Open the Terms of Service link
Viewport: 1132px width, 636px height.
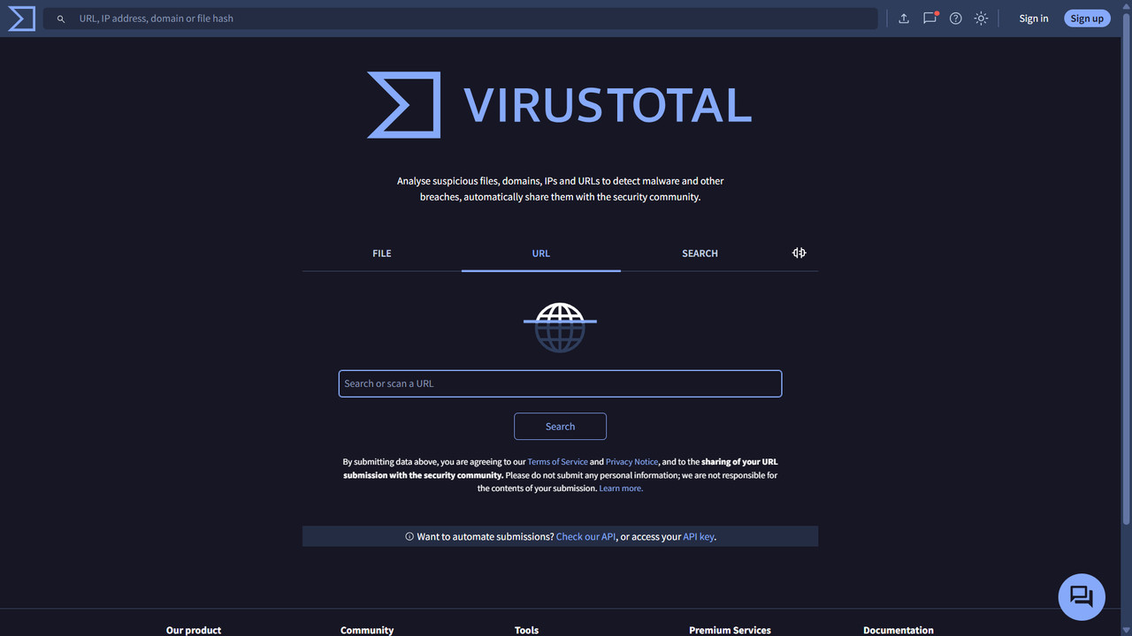pos(557,462)
